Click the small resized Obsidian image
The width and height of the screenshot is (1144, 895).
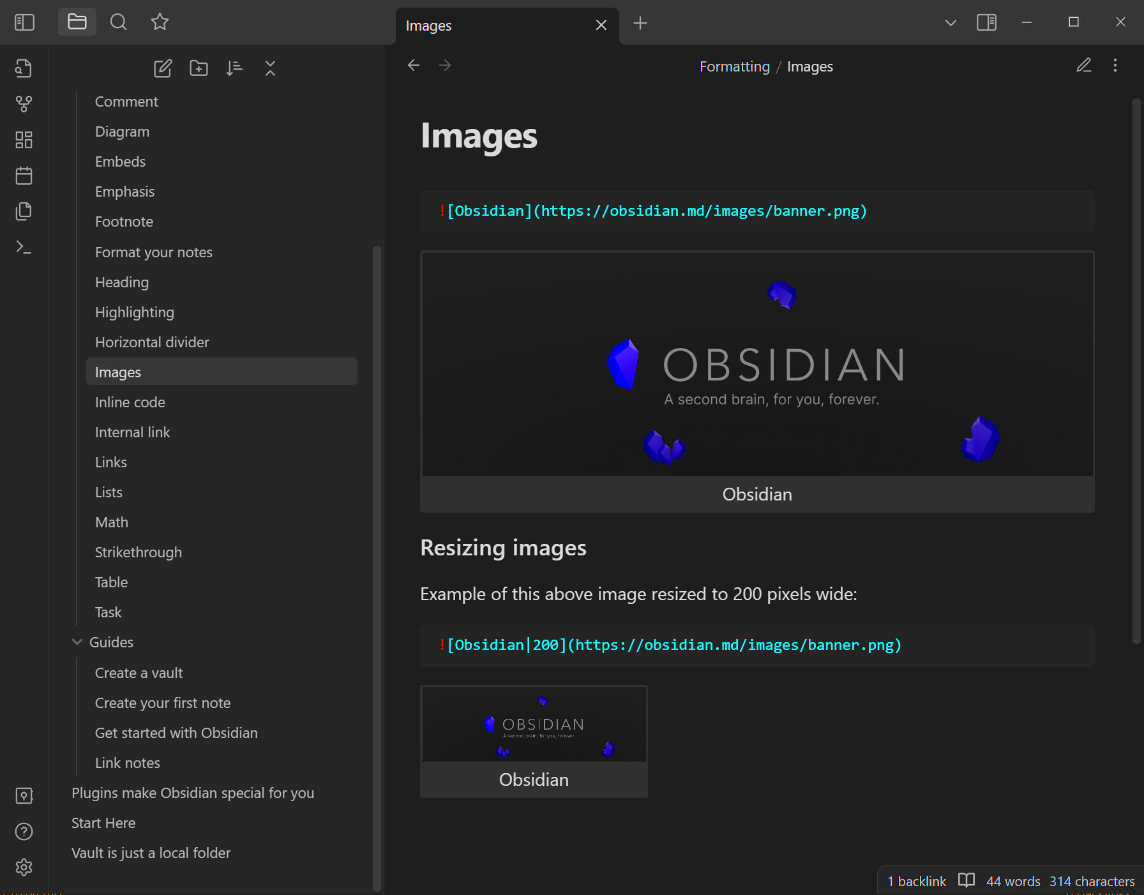click(x=534, y=724)
